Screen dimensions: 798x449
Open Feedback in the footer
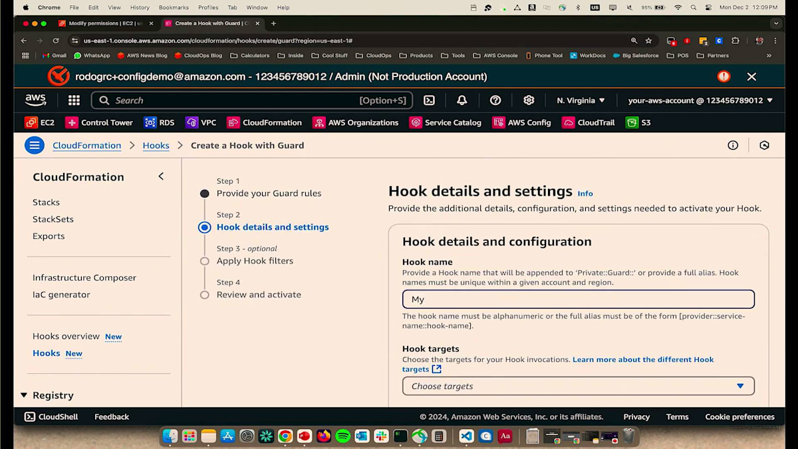tap(112, 417)
